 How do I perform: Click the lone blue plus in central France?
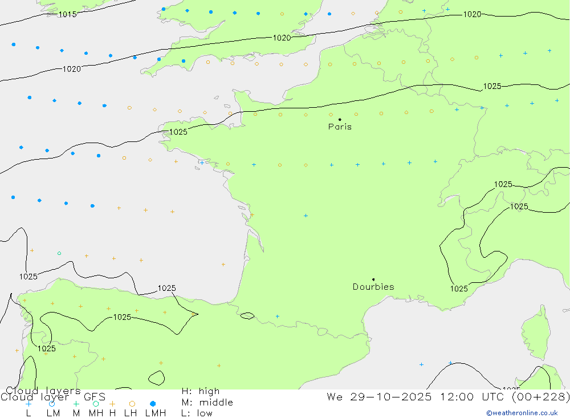(306, 216)
